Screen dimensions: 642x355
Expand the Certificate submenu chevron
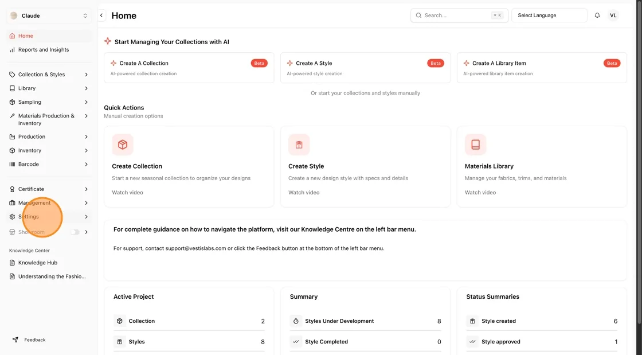click(87, 189)
